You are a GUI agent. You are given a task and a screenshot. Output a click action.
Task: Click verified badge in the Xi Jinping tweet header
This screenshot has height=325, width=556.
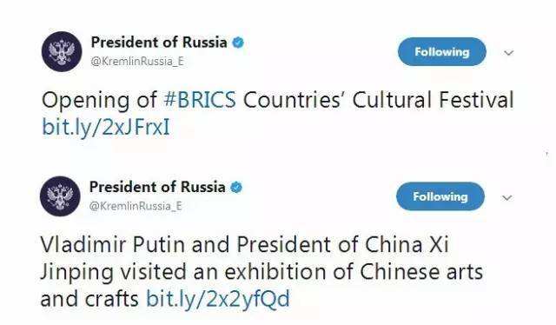point(236,188)
